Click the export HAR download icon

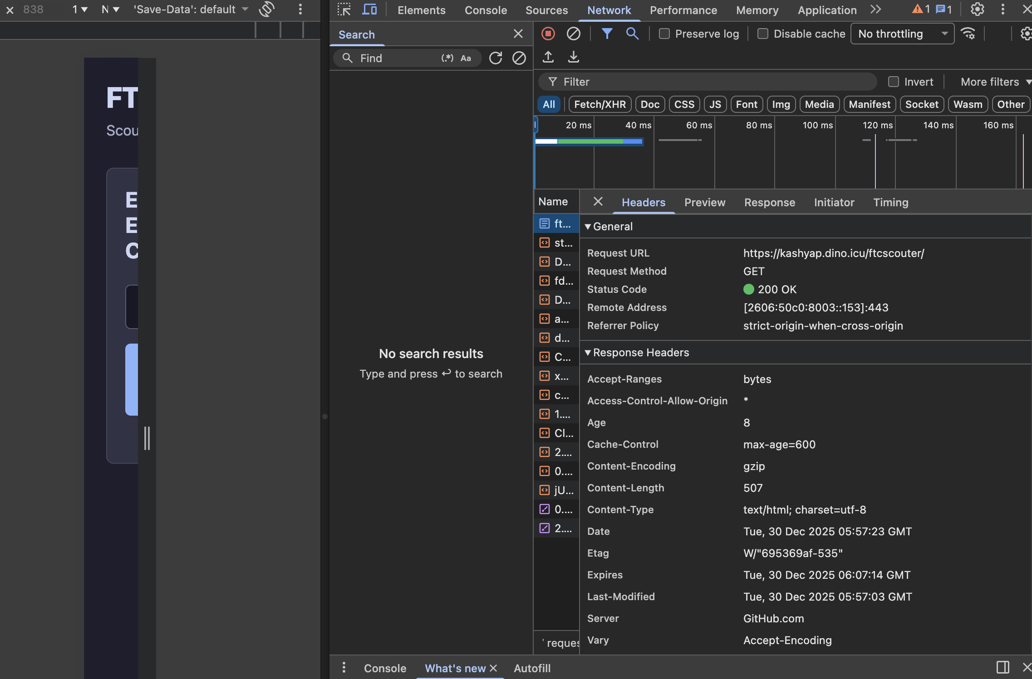point(574,57)
